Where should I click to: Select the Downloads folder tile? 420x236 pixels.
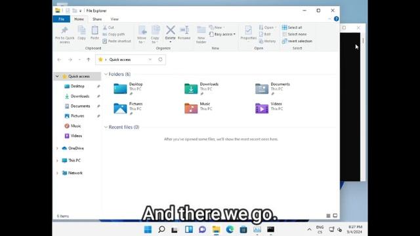point(201,88)
